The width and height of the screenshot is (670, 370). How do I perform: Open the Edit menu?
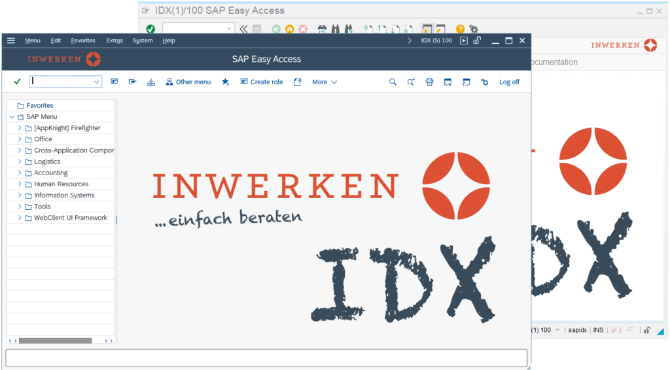(x=56, y=41)
